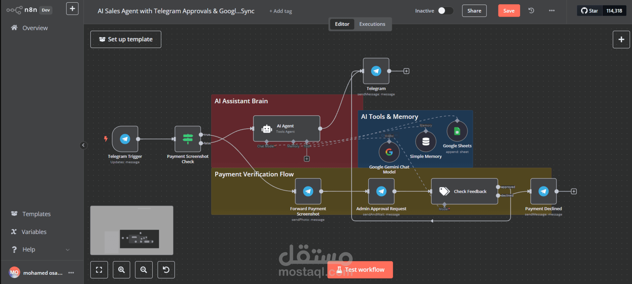Switch to the Editor tab
Viewport: 632px width, 284px height.
point(342,24)
